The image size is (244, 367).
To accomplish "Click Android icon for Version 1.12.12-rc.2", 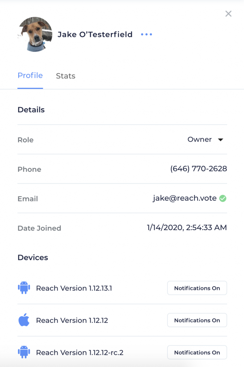I will 24,352.
